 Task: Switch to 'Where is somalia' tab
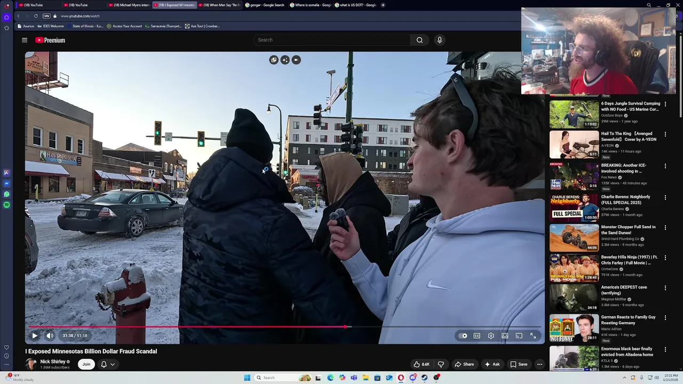pyautogui.click(x=311, y=5)
